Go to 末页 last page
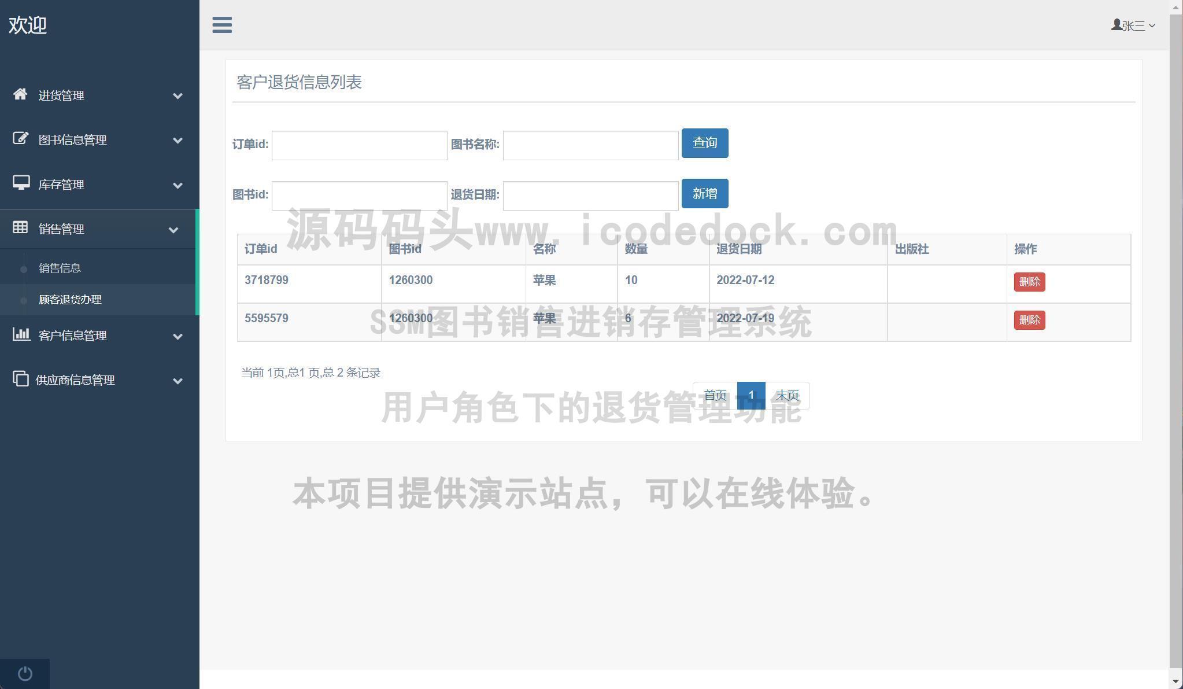Screen dimensions: 1183x689 coord(787,396)
